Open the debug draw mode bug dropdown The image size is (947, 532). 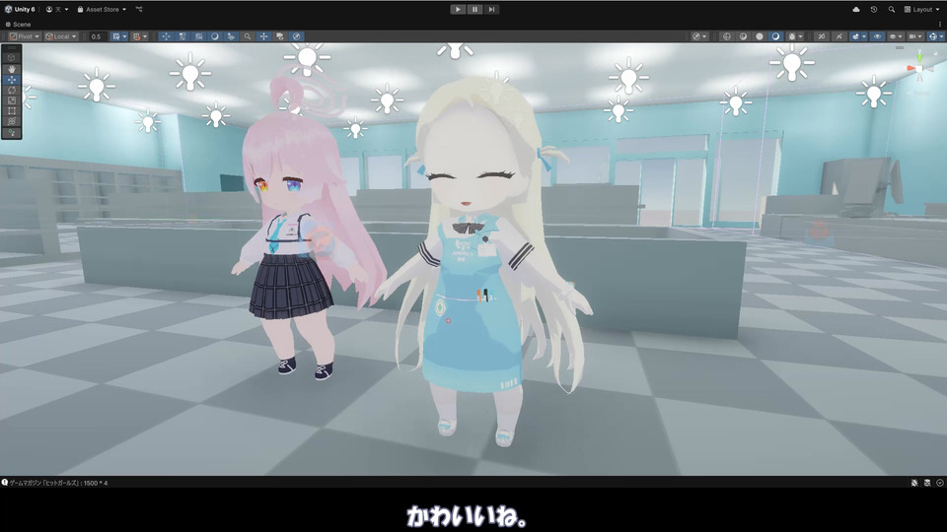795,36
